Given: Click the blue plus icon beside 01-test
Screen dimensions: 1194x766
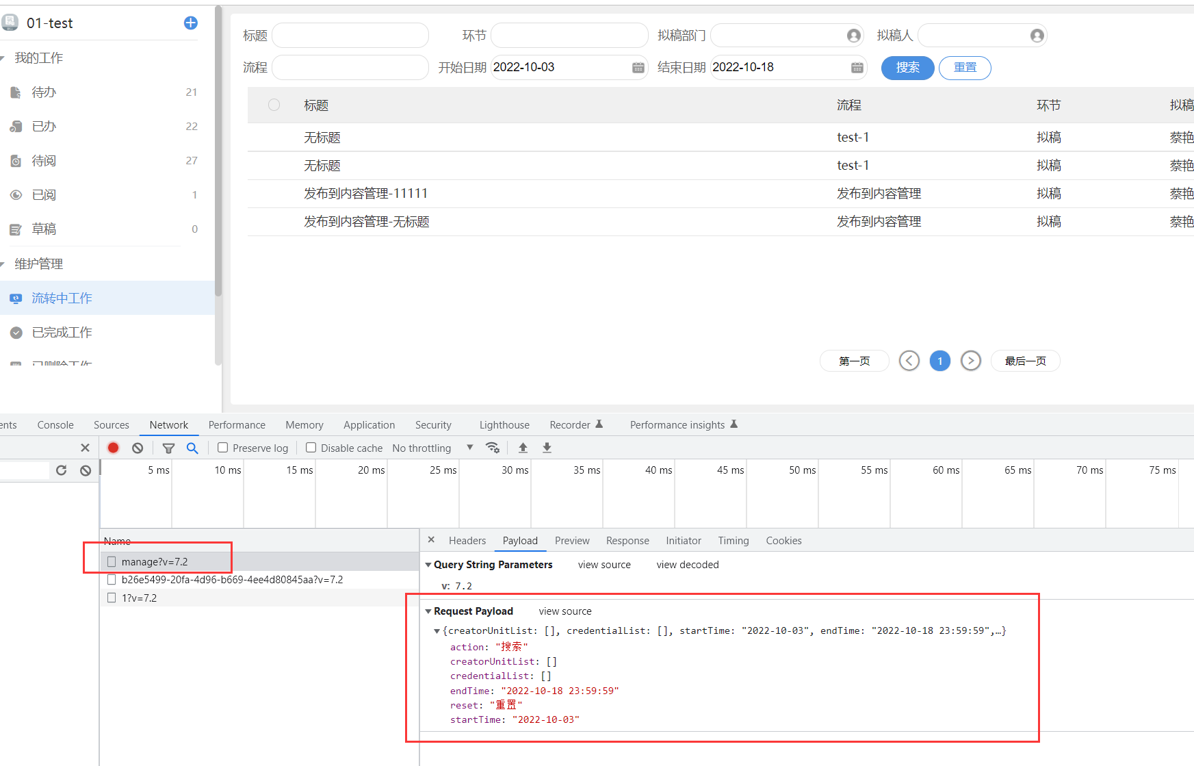Looking at the screenshot, I should (x=191, y=23).
